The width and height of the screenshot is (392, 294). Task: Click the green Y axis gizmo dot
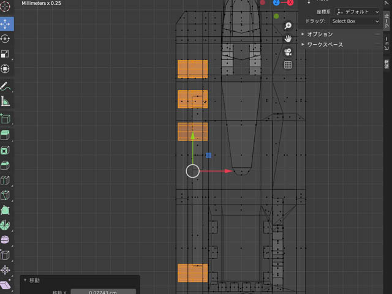276,17
